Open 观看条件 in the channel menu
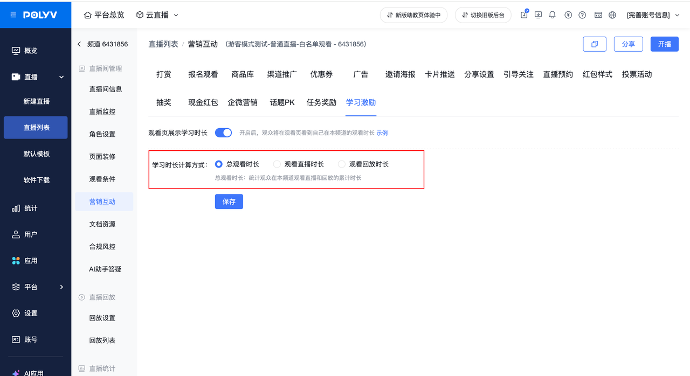The image size is (690, 376). 102,179
